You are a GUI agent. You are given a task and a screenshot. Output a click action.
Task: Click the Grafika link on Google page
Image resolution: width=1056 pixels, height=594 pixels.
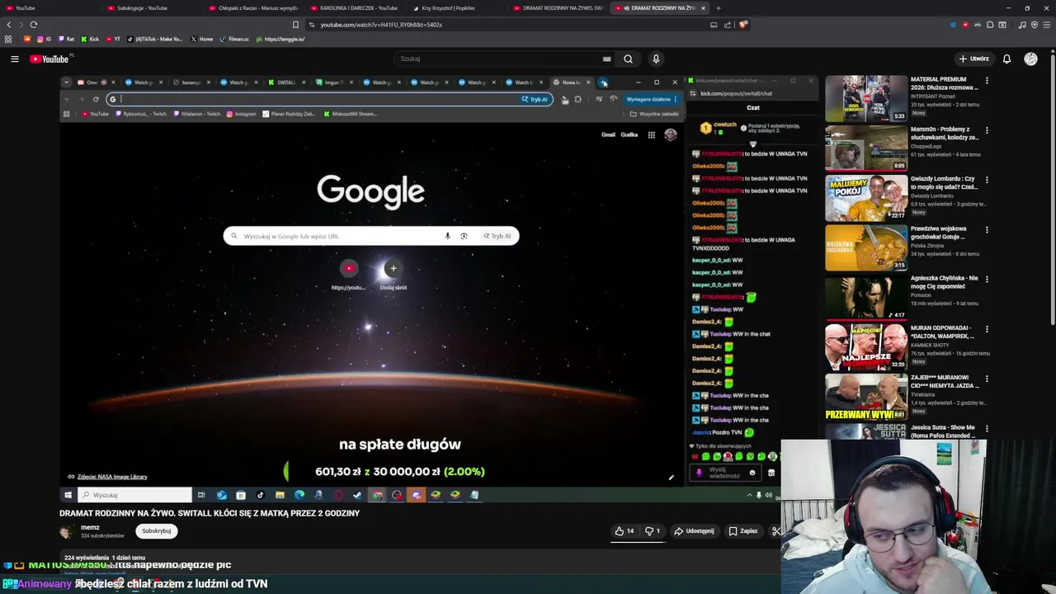coord(629,134)
